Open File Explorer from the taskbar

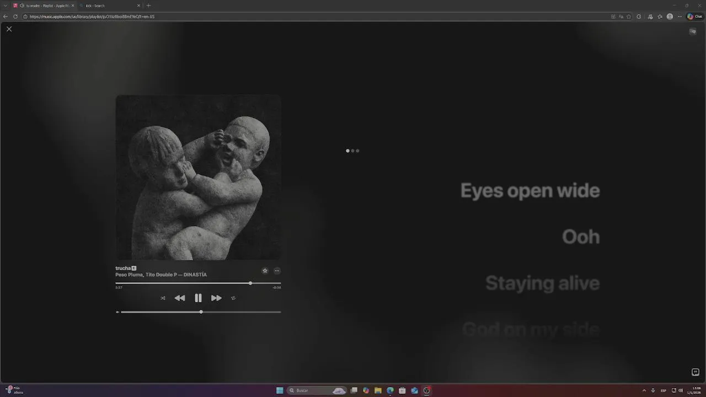pos(378,390)
